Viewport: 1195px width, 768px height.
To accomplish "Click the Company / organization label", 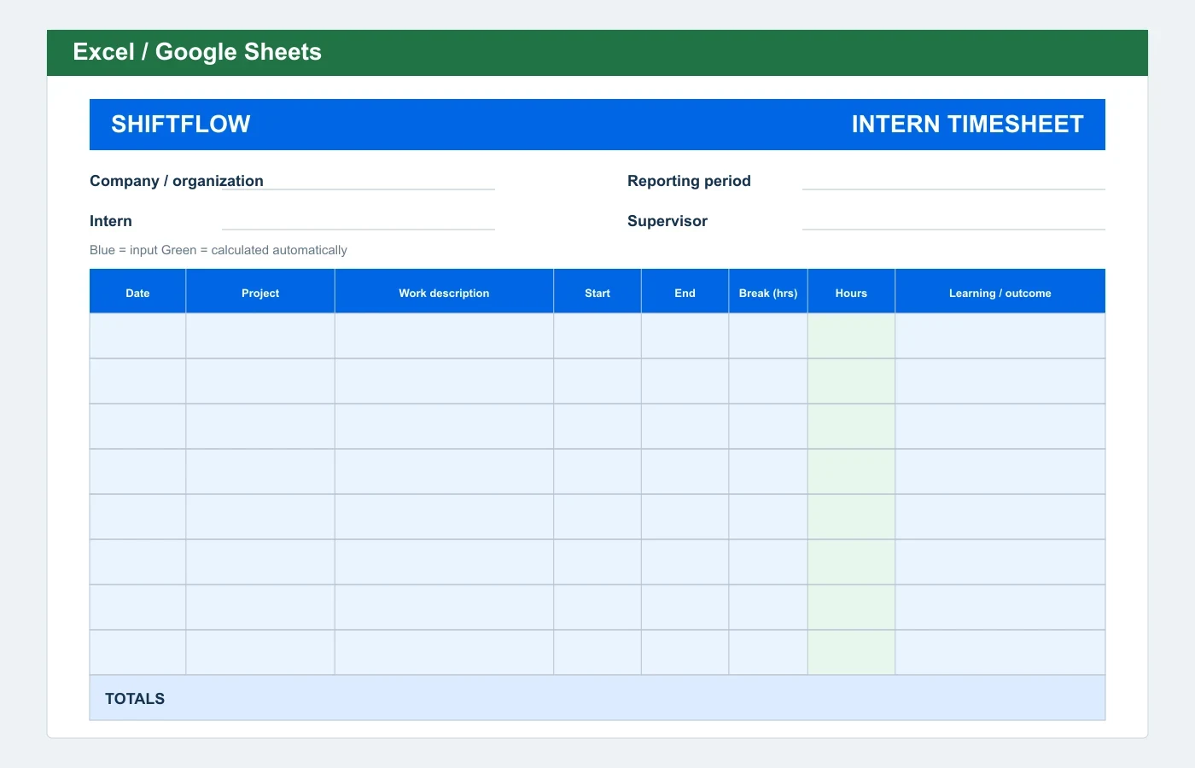I will point(177,181).
